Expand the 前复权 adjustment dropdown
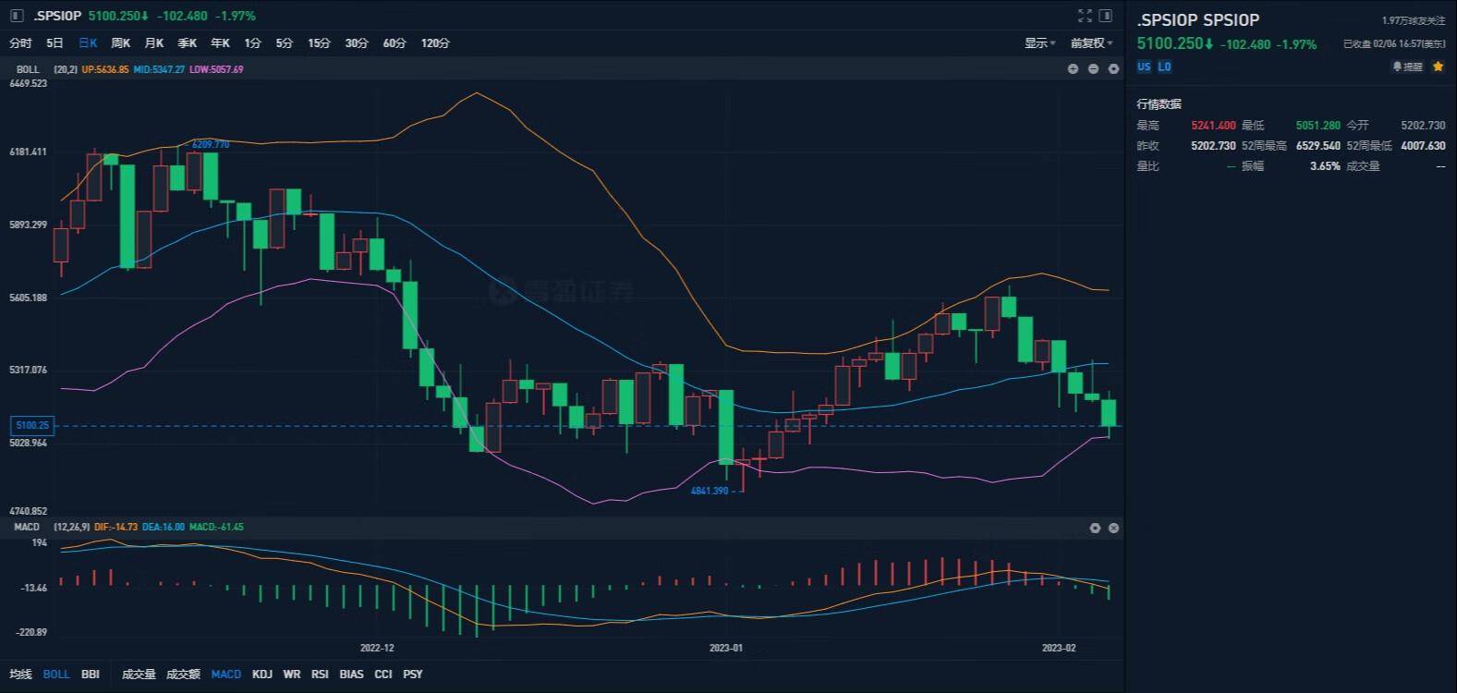This screenshot has width=1457, height=693. tap(1091, 43)
